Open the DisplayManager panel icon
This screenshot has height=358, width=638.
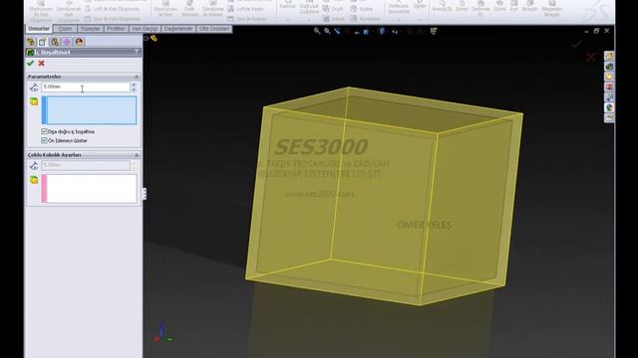[80, 42]
